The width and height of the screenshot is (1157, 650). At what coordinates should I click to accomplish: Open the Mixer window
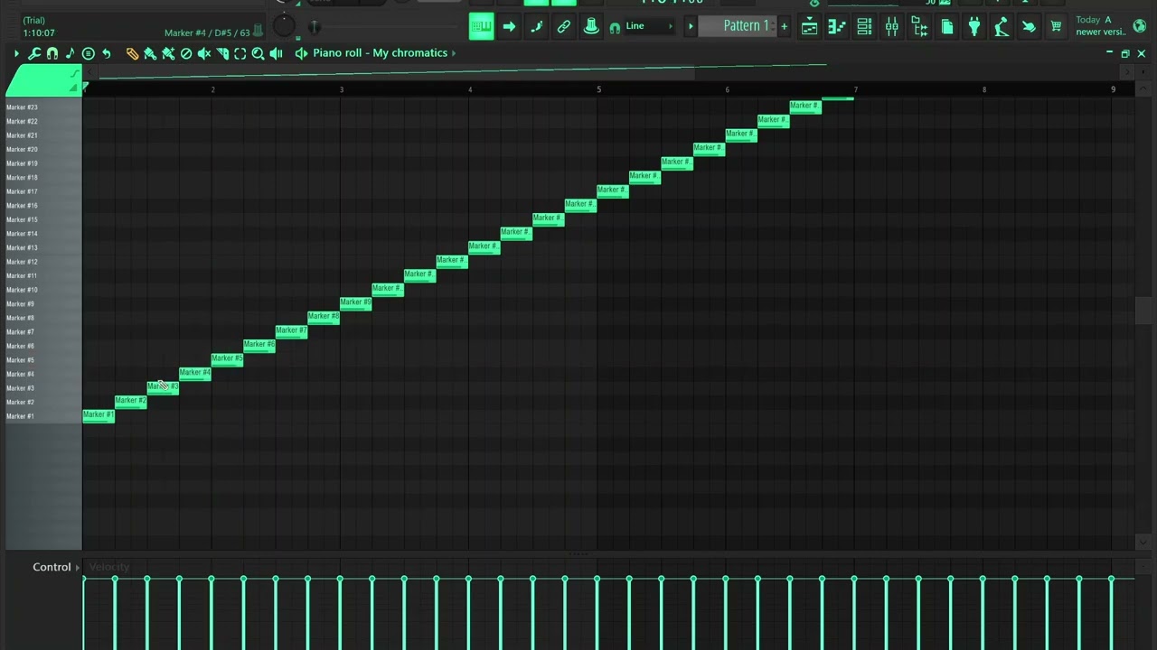click(892, 27)
